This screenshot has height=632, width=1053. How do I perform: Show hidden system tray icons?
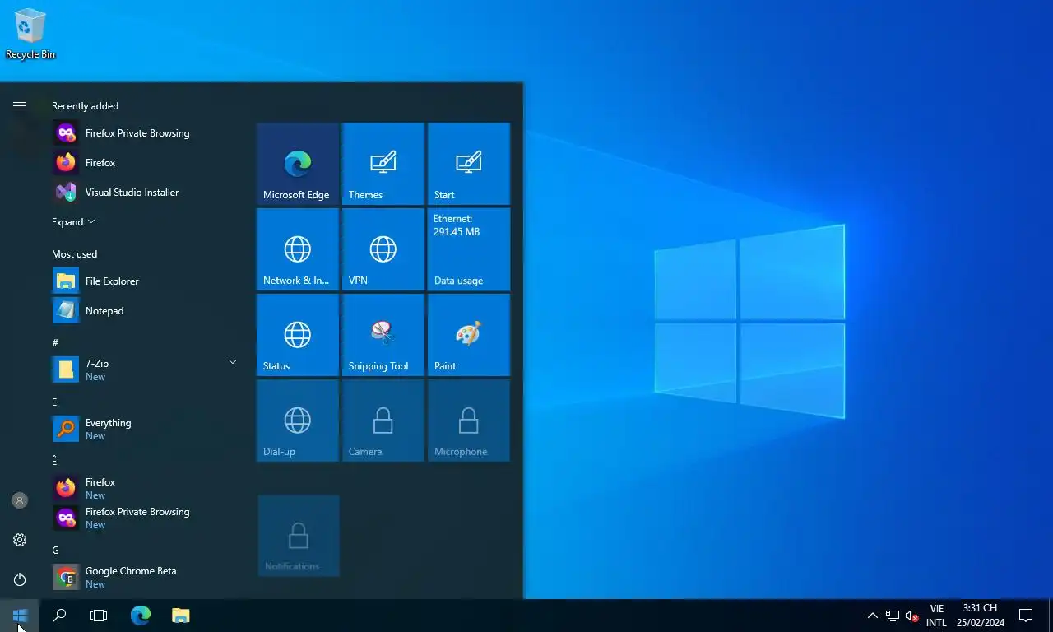click(x=873, y=616)
